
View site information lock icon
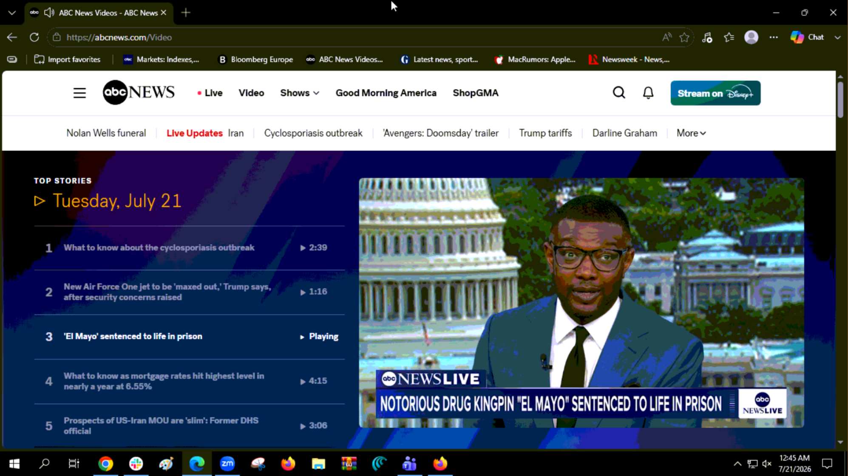(57, 37)
